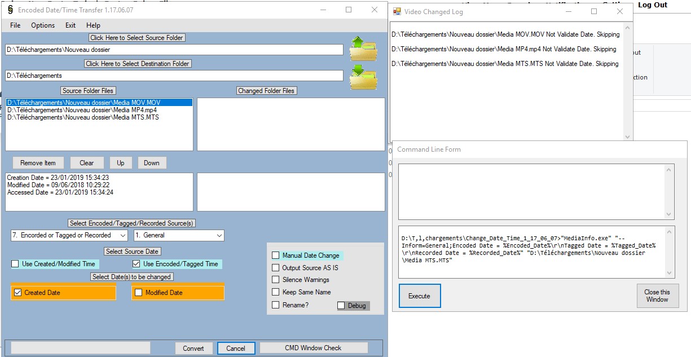Click the Video Changed Log scroll down arrow

pos(627,136)
